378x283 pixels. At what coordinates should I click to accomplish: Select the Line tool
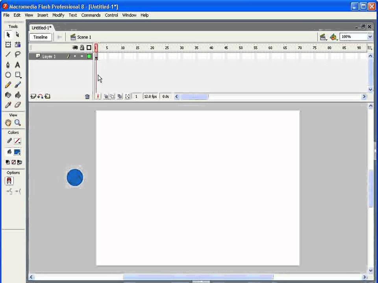(x=8, y=54)
